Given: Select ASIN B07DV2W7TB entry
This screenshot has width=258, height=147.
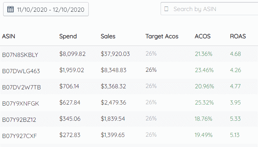Looking at the screenshot, I should click(x=21, y=87).
